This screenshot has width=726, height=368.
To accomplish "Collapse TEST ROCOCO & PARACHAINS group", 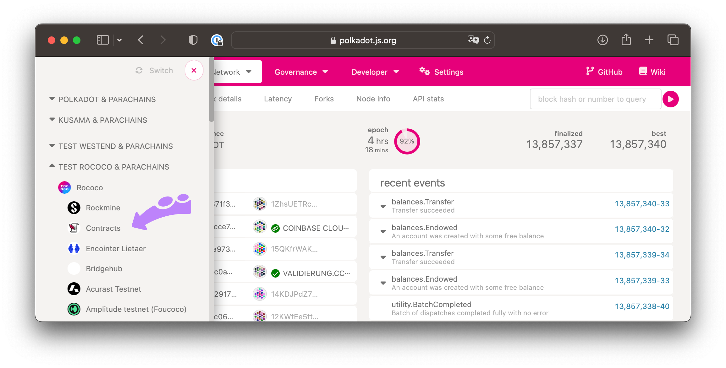I will point(109,167).
